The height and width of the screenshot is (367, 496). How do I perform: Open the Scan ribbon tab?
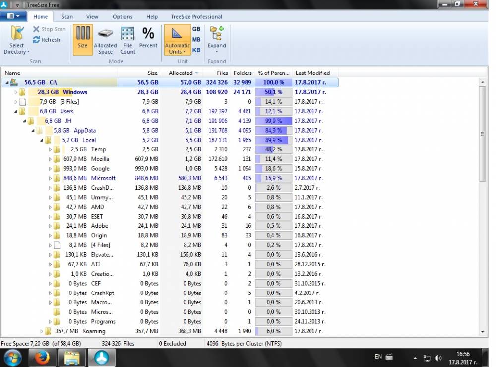pyautogui.click(x=67, y=17)
